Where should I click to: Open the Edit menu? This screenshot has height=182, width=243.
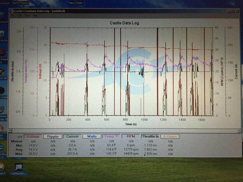pos(19,16)
